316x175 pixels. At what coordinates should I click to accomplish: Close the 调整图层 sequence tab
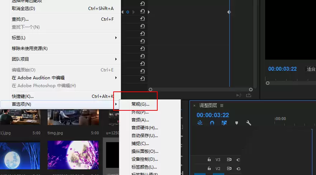[194, 105]
